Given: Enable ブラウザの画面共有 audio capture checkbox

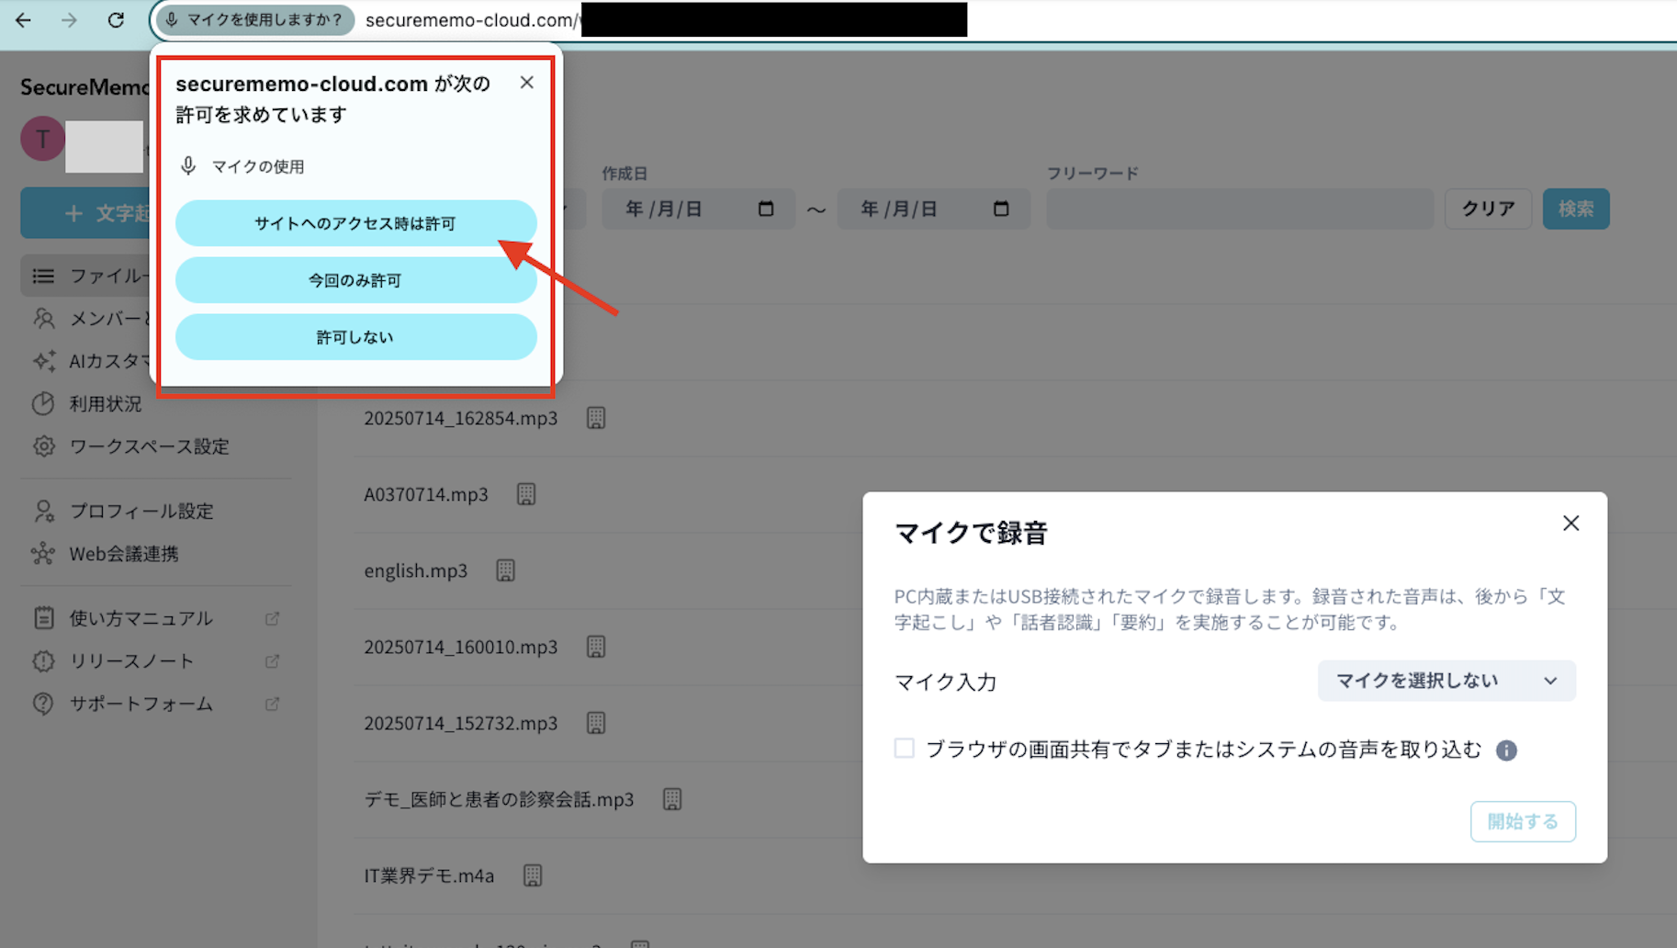Looking at the screenshot, I should [x=905, y=749].
